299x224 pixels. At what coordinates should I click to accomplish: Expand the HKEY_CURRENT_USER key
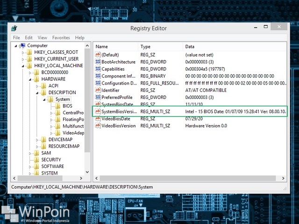tap(23, 59)
